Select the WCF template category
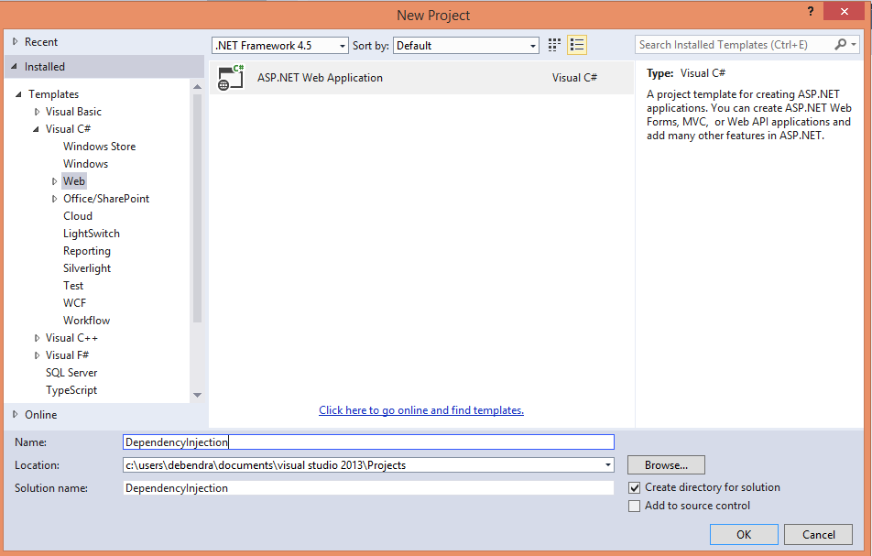This screenshot has height=556, width=872. [x=74, y=303]
